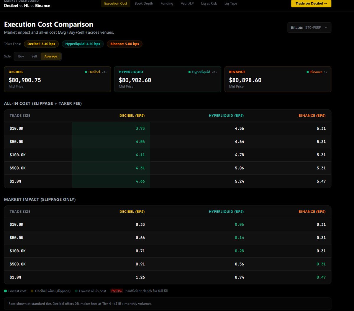
Task: Select the Sell side toggle
Action: point(34,56)
